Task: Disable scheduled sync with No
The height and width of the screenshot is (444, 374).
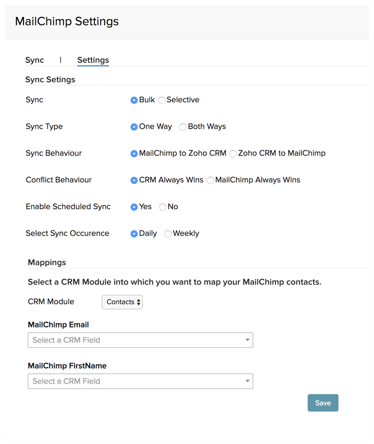Action: (163, 207)
